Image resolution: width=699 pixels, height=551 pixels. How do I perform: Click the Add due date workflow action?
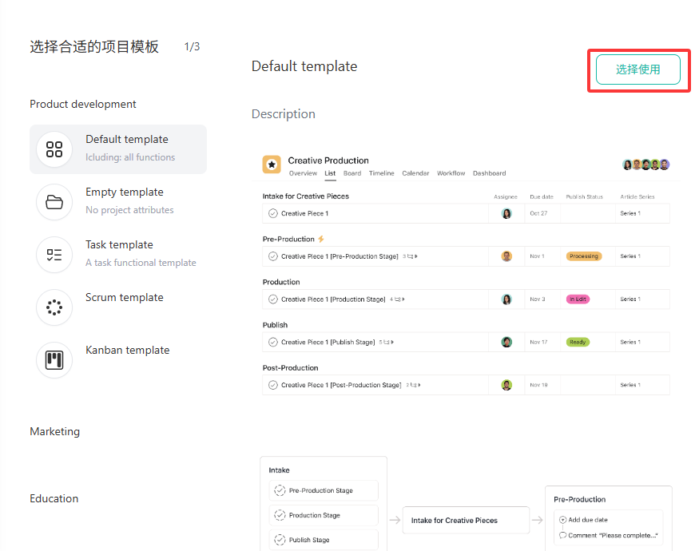(583, 520)
